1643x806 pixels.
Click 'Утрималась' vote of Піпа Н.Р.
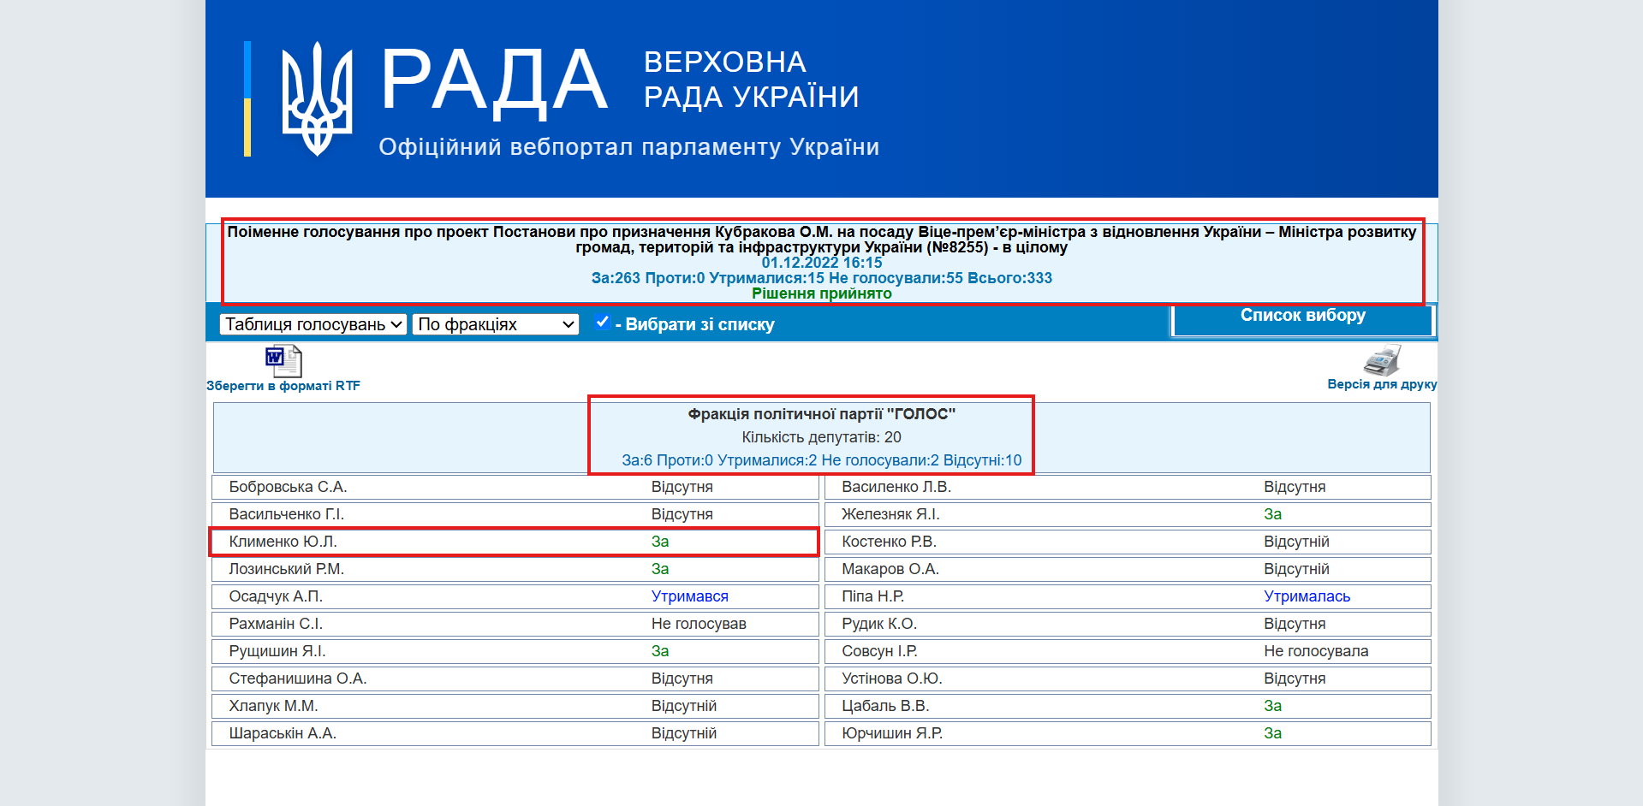coord(1307,596)
